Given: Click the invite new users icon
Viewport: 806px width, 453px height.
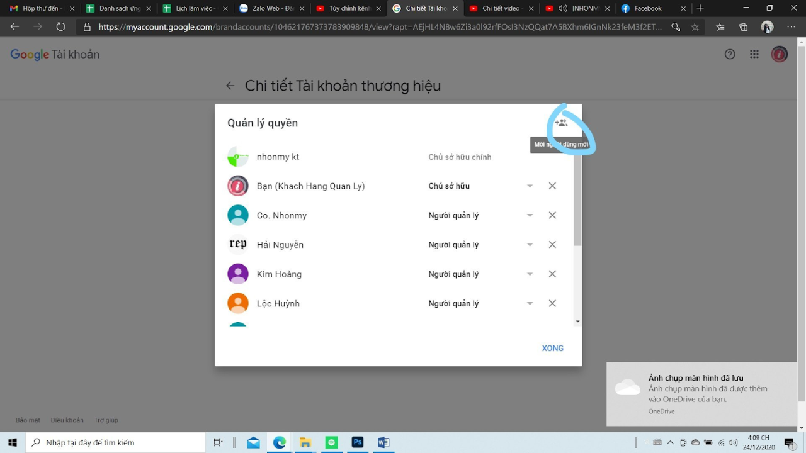Looking at the screenshot, I should point(561,123).
